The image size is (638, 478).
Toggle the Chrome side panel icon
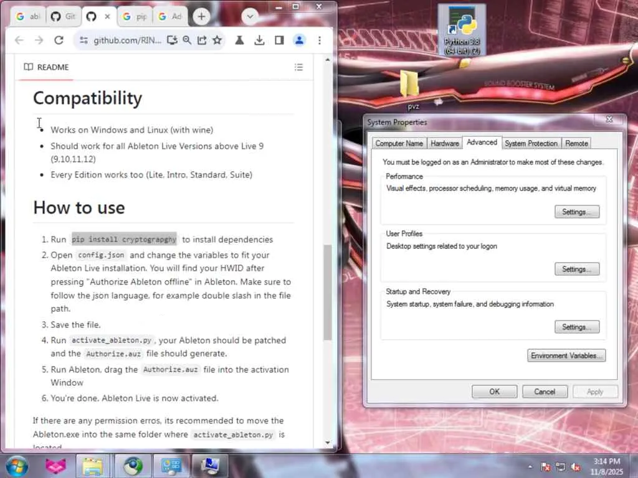pyautogui.click(x=279, y=40)
